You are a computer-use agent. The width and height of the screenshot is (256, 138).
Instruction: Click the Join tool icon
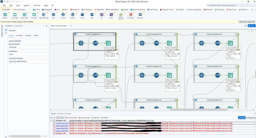pos(102,15)
